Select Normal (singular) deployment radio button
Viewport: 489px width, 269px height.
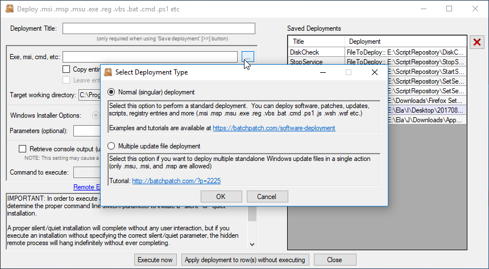click(x=111, y=92)
